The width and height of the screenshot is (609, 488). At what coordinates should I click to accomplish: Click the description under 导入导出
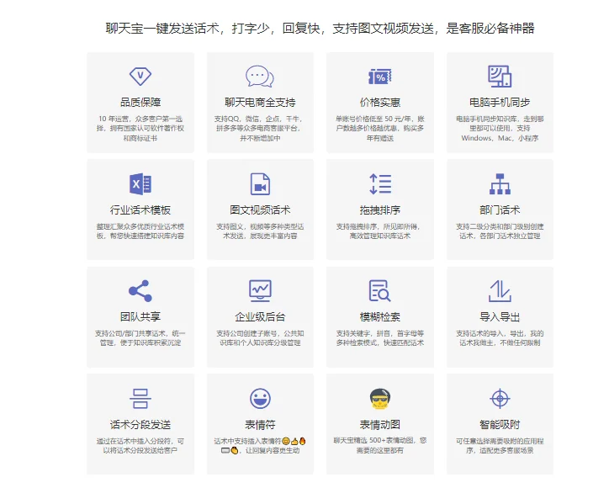500,338
